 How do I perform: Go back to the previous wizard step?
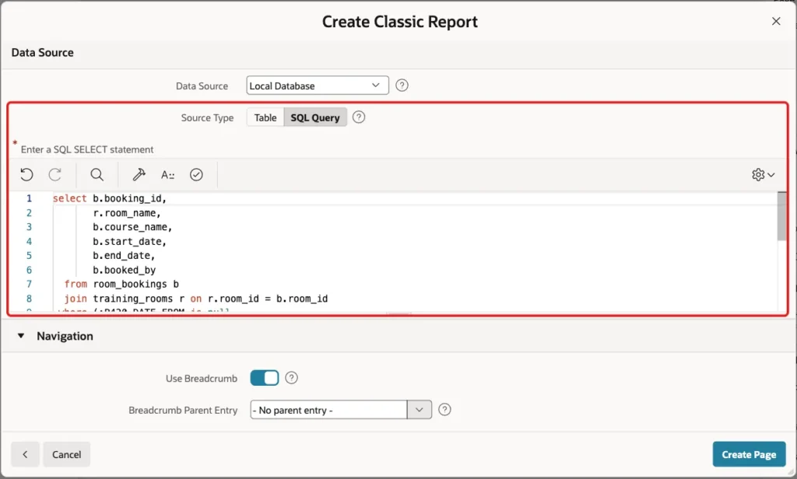coord(25,454)
